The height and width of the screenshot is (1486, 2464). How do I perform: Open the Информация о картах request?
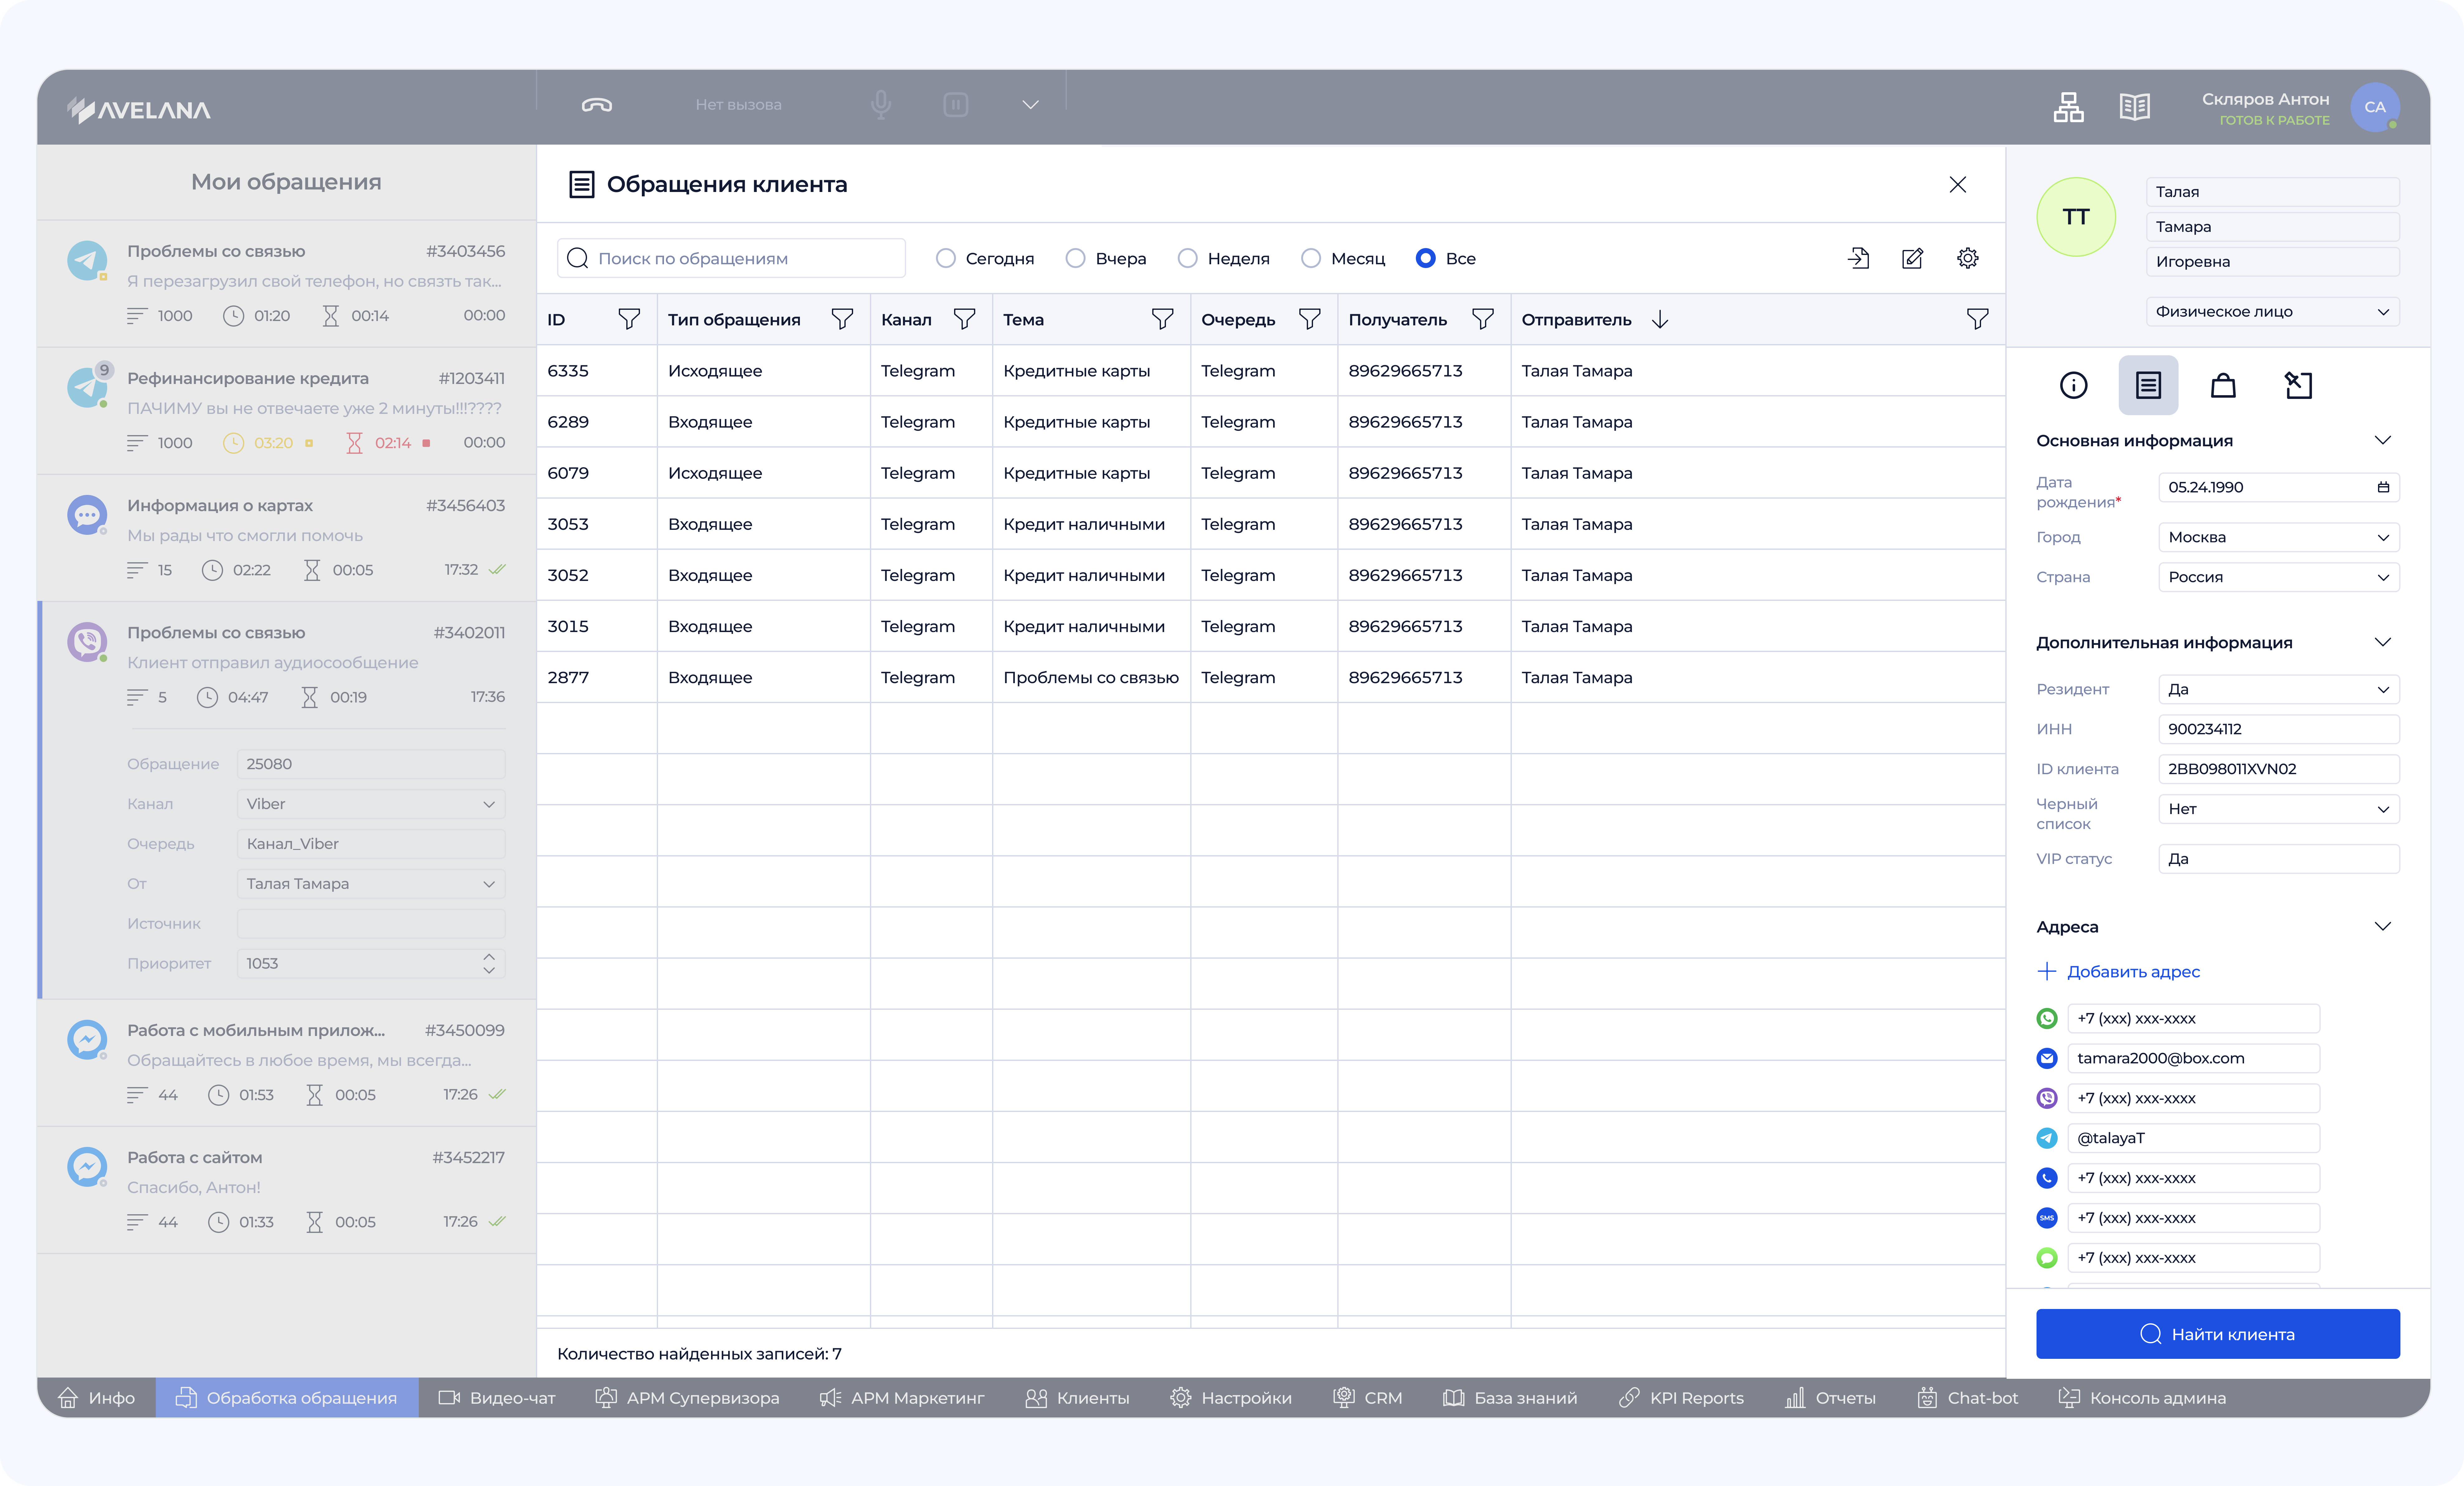[x=287, y=538]
